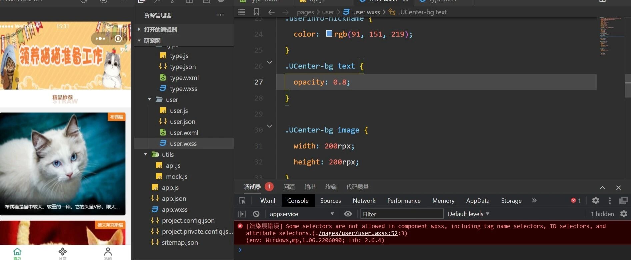Open the appservice context dropdown

tap(302, 214)
